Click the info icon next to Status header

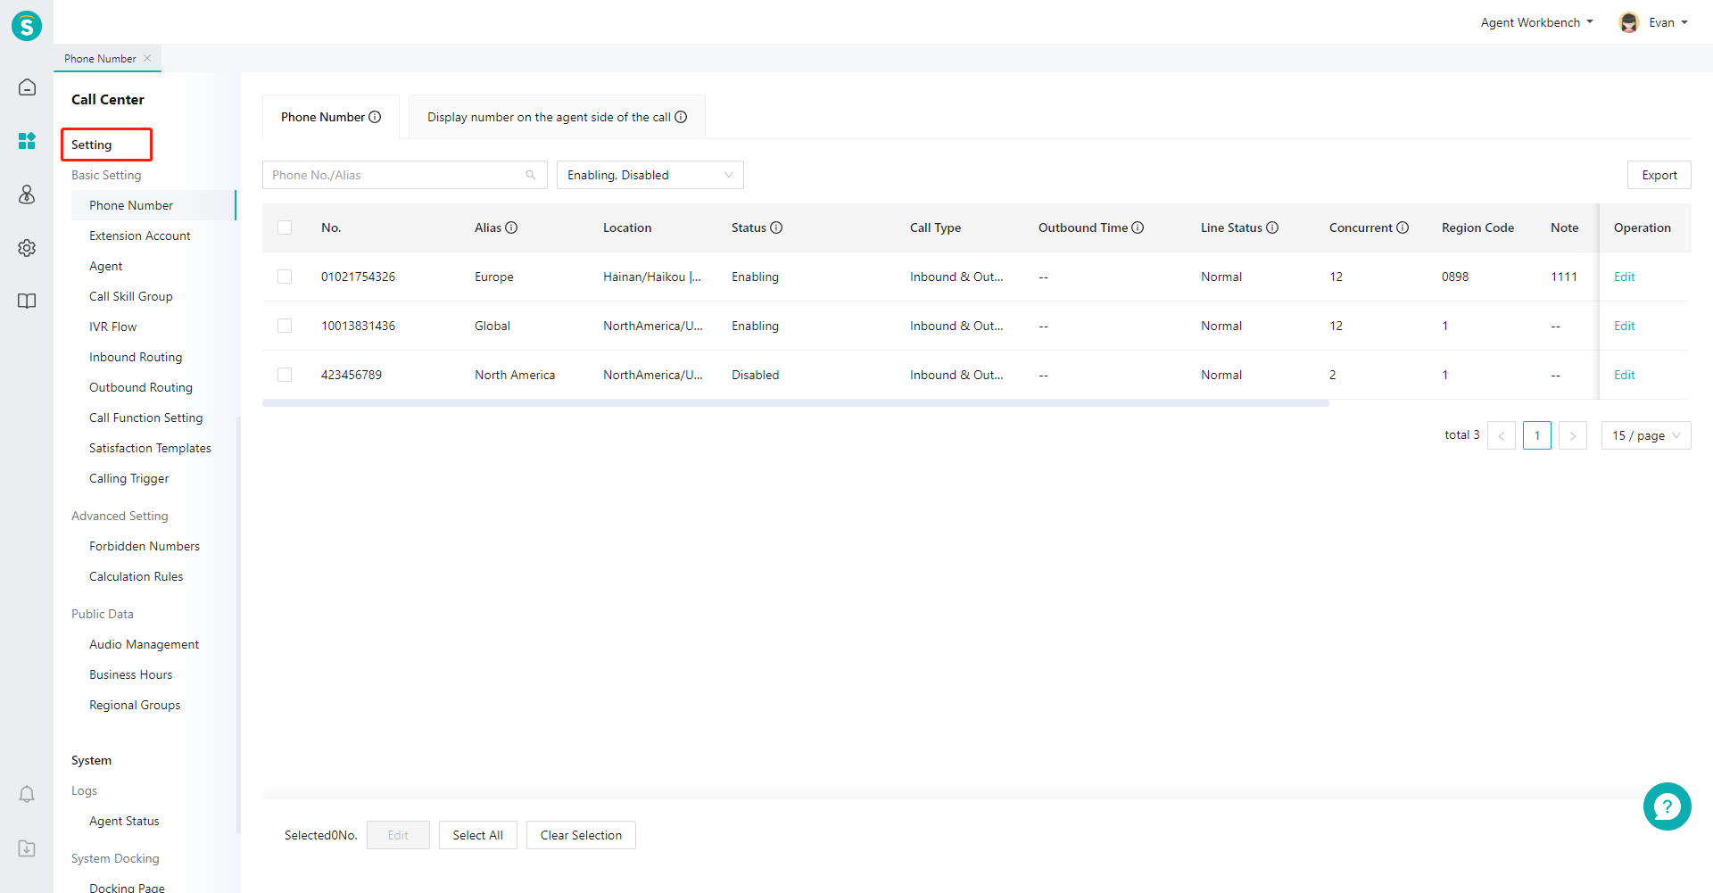(x=776, y=227)
